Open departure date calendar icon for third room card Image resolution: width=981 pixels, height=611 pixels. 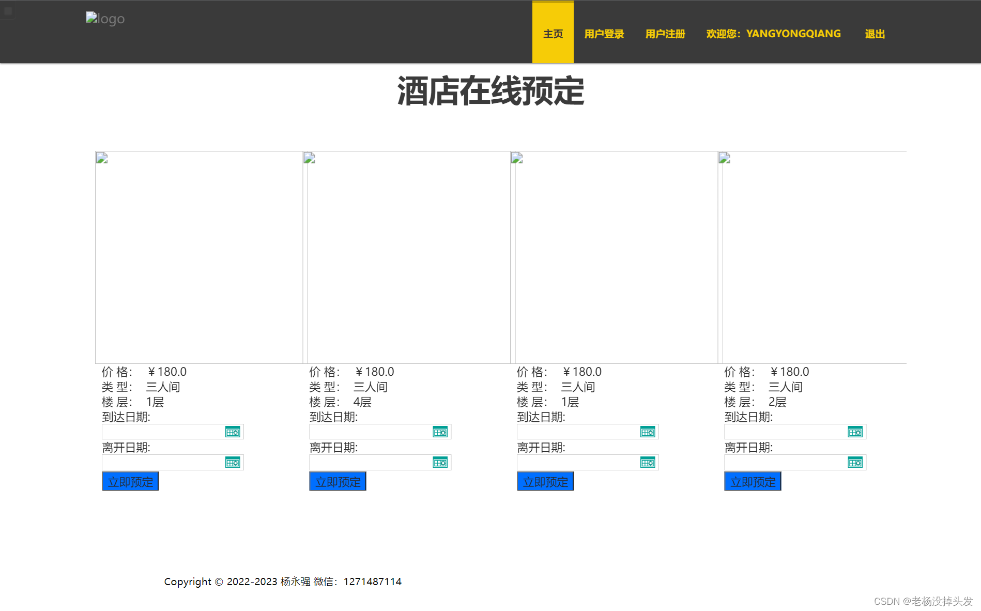point(648,463)
